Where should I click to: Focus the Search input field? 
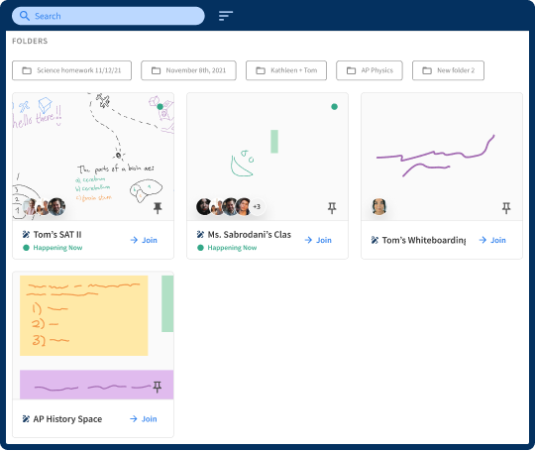(108, 16)
